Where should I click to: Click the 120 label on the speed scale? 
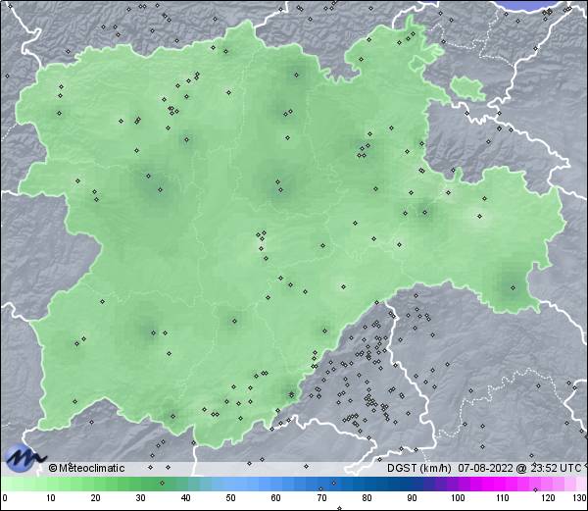click(x=548, y=498)
